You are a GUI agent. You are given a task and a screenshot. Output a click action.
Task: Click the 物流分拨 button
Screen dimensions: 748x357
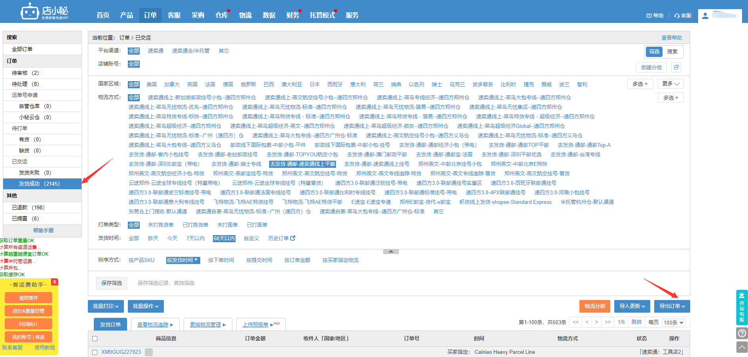pyautogui.click(x=595, y=306)
